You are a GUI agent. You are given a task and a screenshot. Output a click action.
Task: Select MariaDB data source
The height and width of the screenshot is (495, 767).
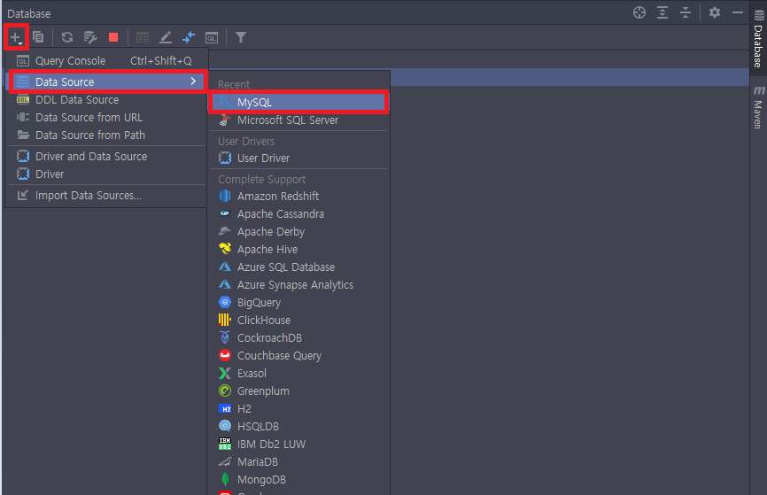pos(298,461)
